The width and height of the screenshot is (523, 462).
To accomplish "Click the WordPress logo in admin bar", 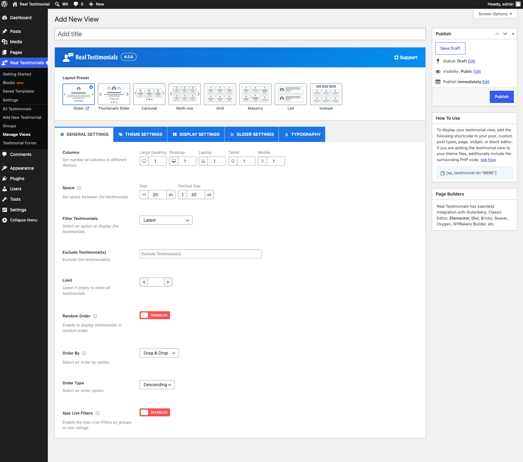I will (x=4, y=4).
